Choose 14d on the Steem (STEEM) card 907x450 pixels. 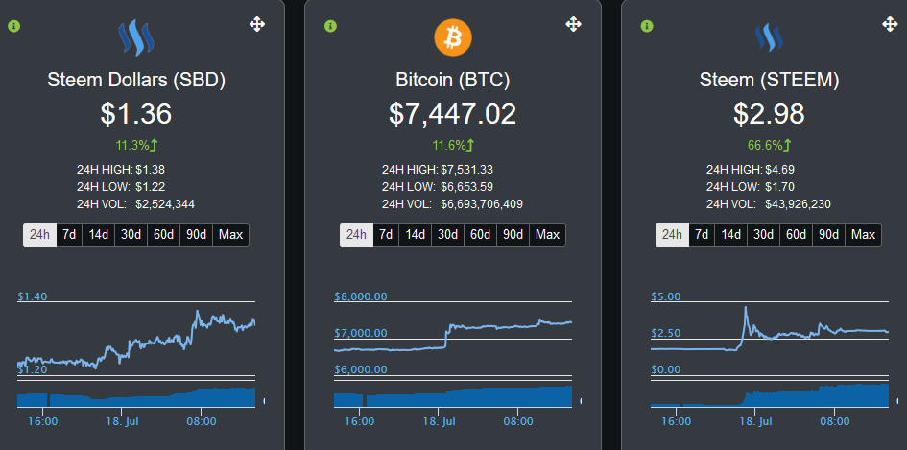[x=731, y=235]
